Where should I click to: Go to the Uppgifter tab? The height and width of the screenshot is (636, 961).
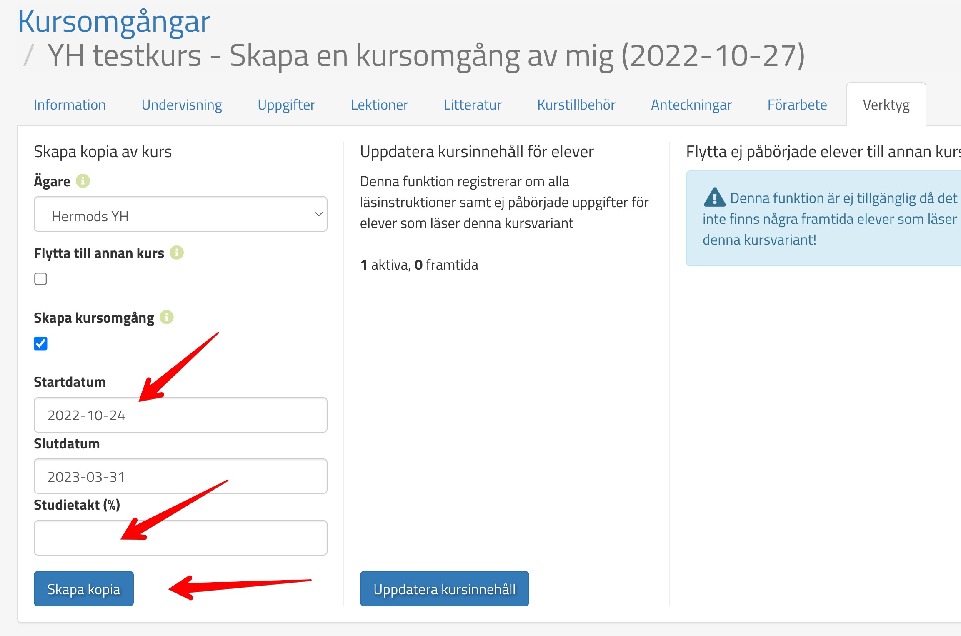click(x=286, y=105)
